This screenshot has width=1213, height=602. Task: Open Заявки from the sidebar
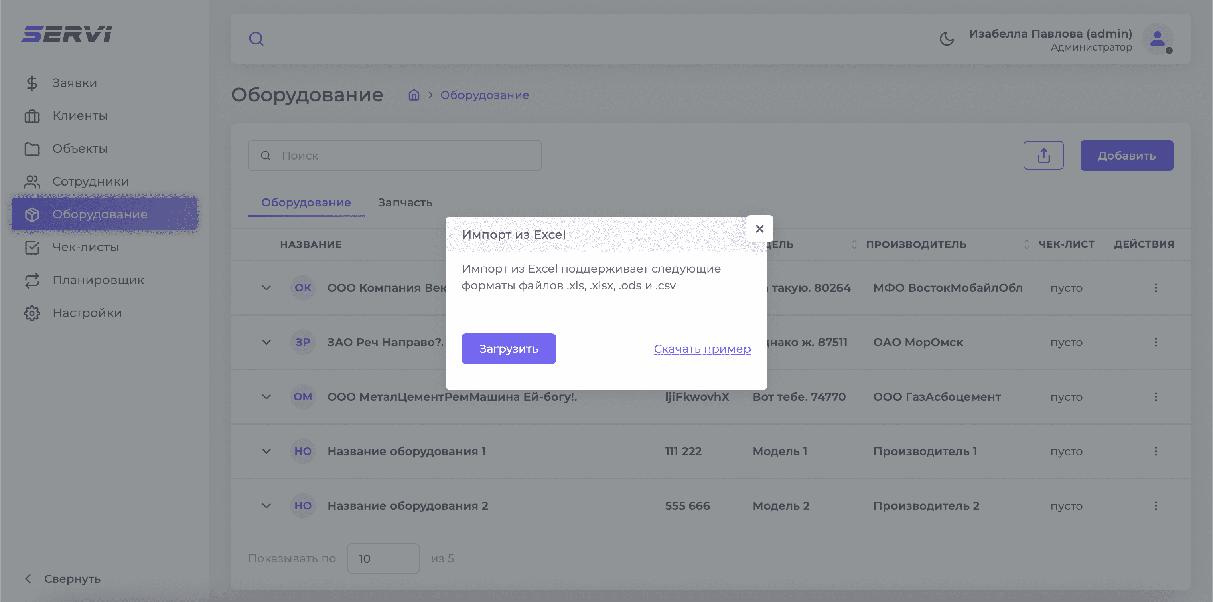pos(74,83)
